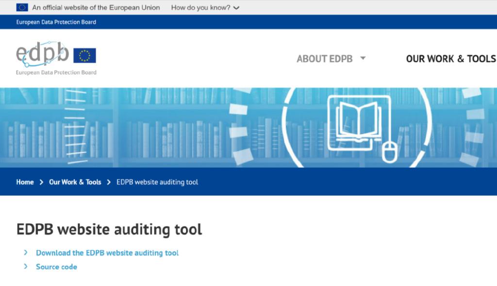Screen dimensions: 497x286
Task: Navigate to Home via the breadcrumb
Action: point(25,182)
